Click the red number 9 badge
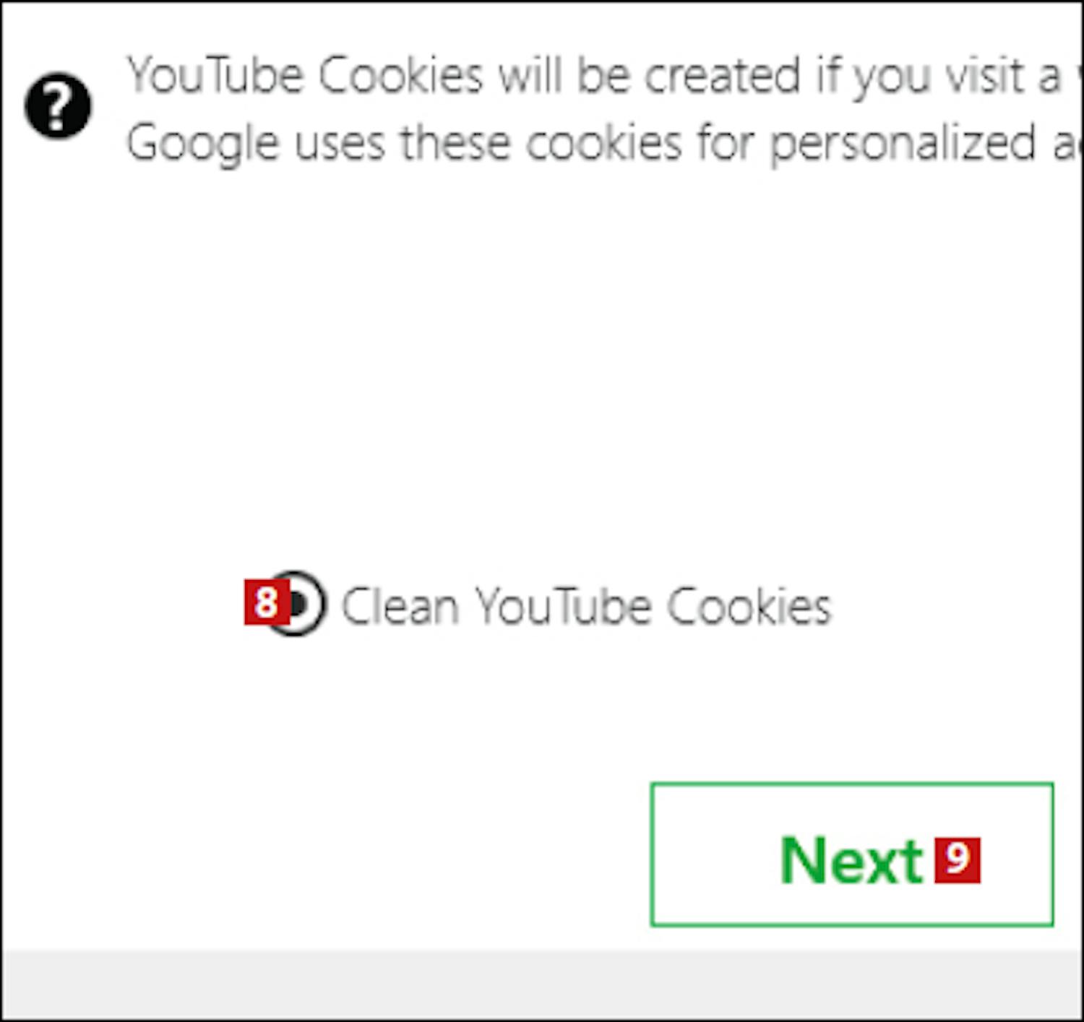Image resolution: width=1084 pixels, height=1022 pixels. pyautogui.click(x=958, y=859)
